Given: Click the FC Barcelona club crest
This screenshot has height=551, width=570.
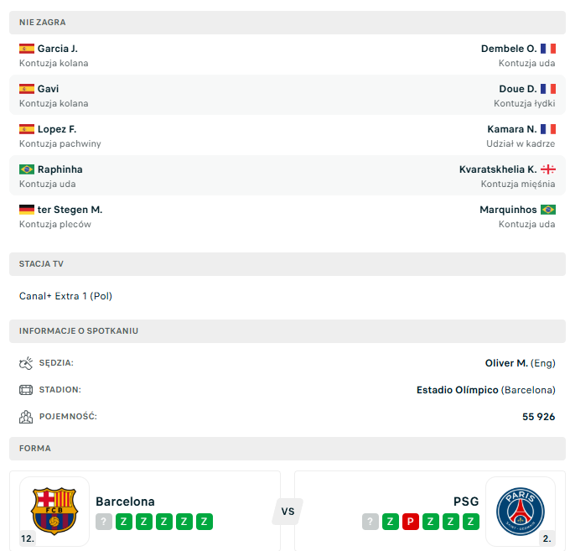Looking at the screenshot, I should pyautogui.click(x=54, y=512).
